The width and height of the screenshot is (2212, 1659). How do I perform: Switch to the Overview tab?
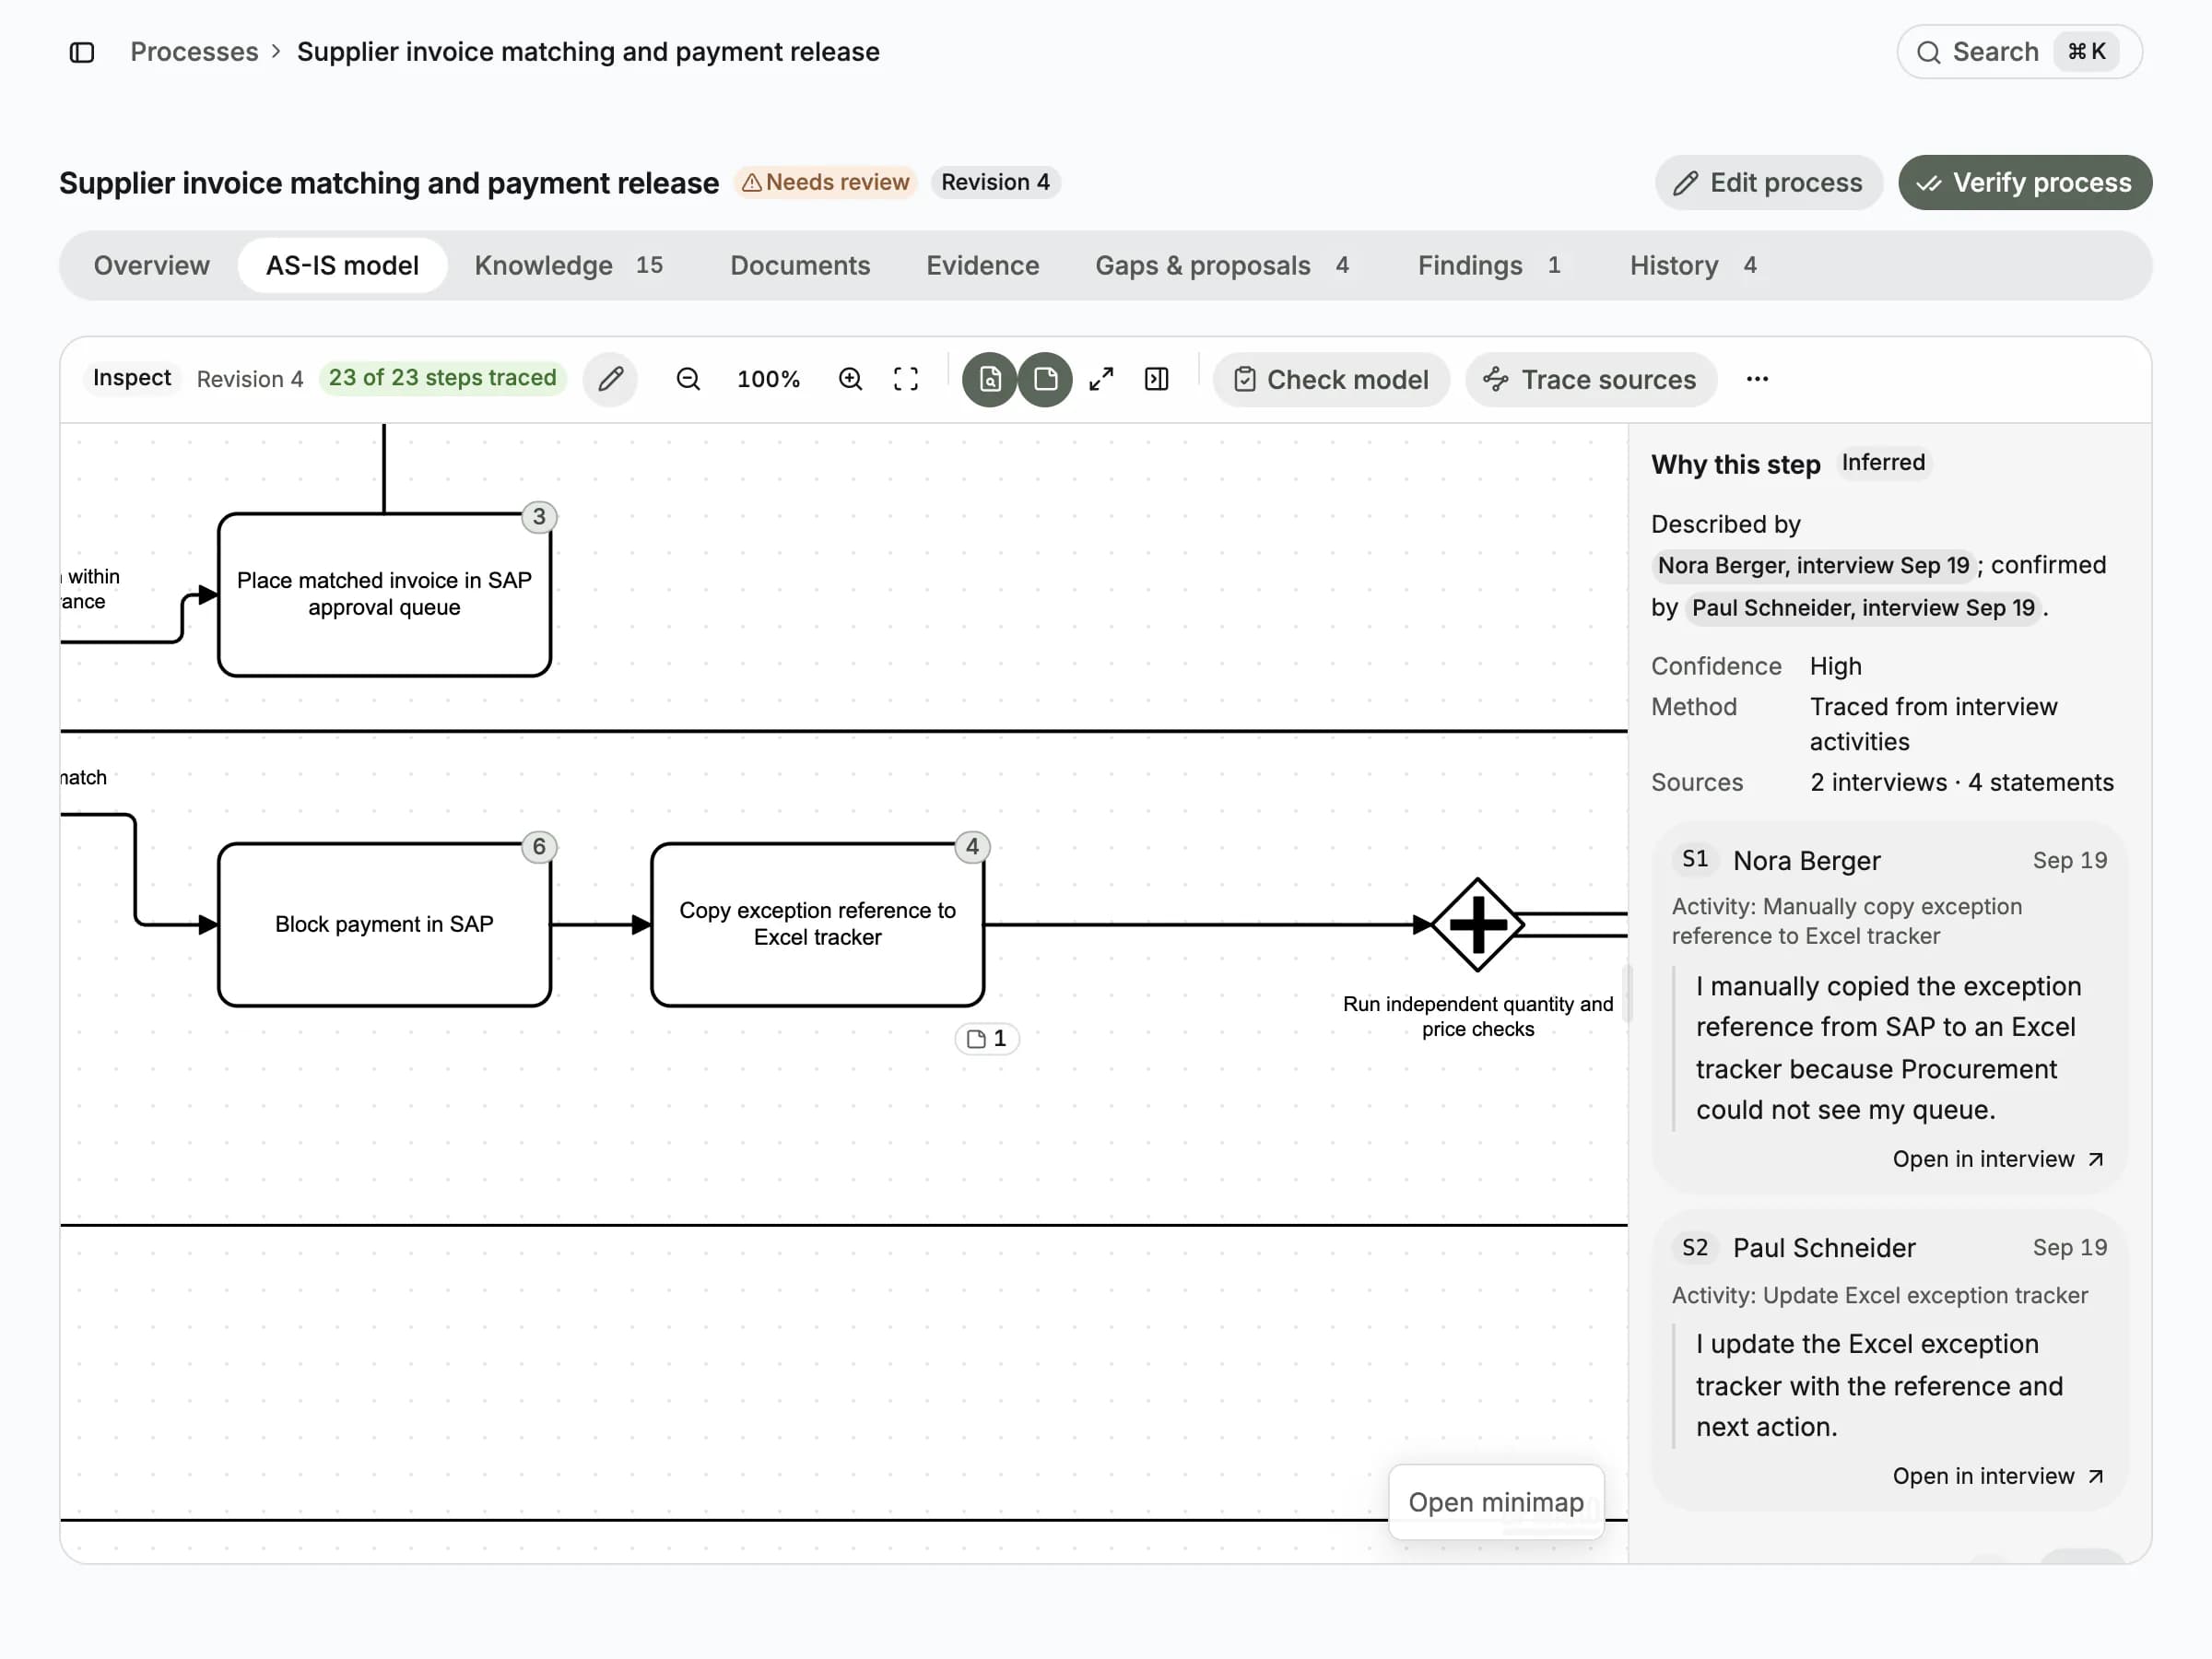click(152, 265)
